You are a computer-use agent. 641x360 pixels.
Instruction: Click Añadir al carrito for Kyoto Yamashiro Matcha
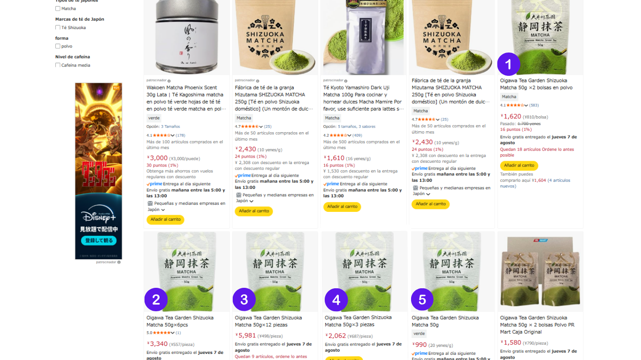[x=342, y=207]
